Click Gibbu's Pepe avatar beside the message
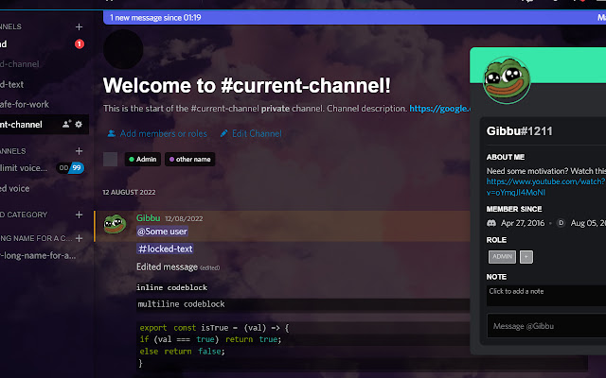 (x=115, y=224)
